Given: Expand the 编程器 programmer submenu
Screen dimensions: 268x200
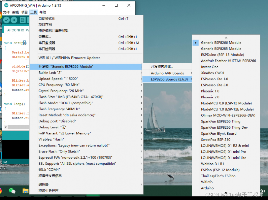Looking at the screenshot, I should click(86, 184).
